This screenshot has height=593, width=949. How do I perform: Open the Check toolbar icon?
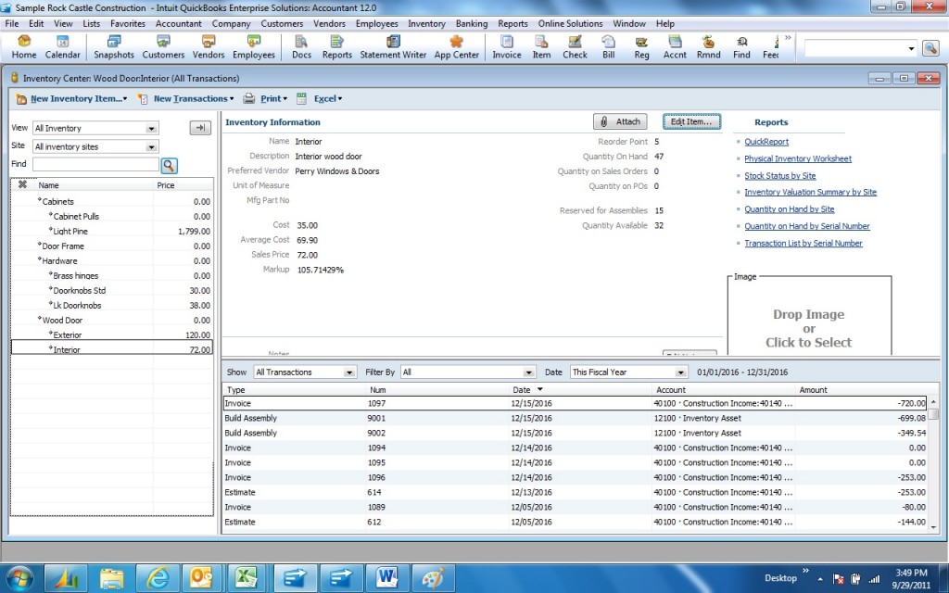[575, 46]
